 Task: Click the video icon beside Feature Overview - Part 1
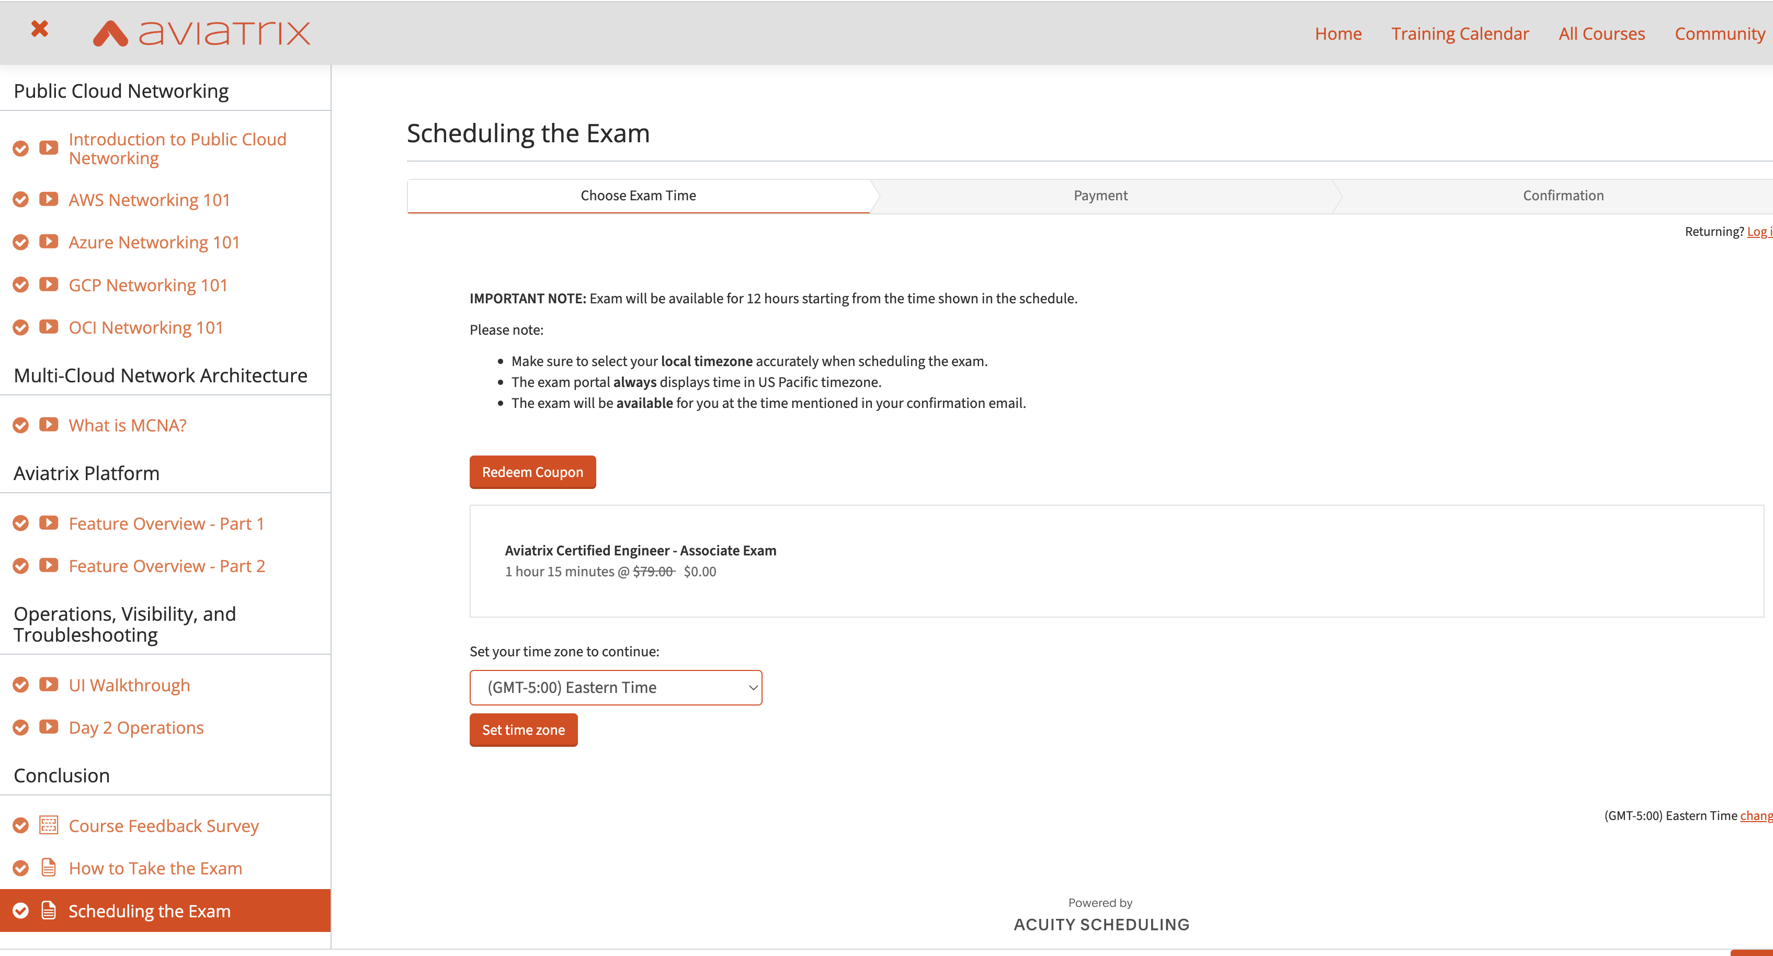point(49,523)
